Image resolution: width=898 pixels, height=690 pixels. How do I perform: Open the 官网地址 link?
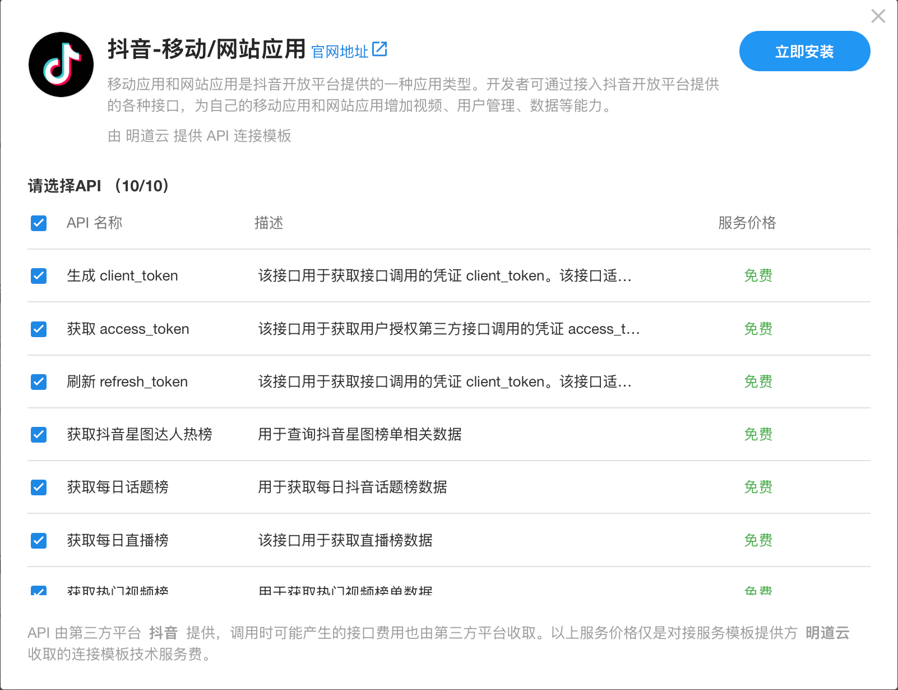340,52
